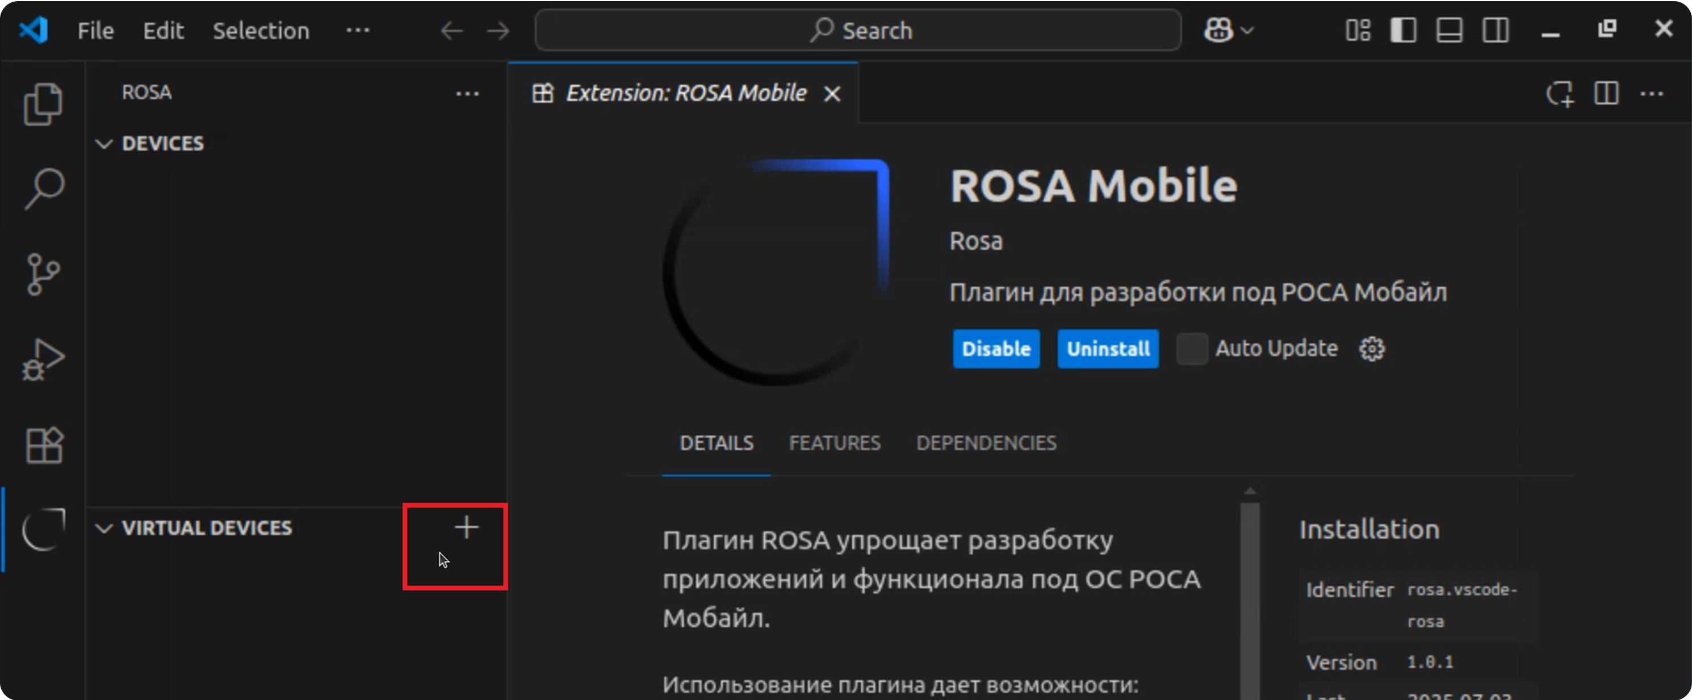Viewport: 1692px width, 700px height.
Task: Open the extension settings gear
Action: [x=1371, y=349]
